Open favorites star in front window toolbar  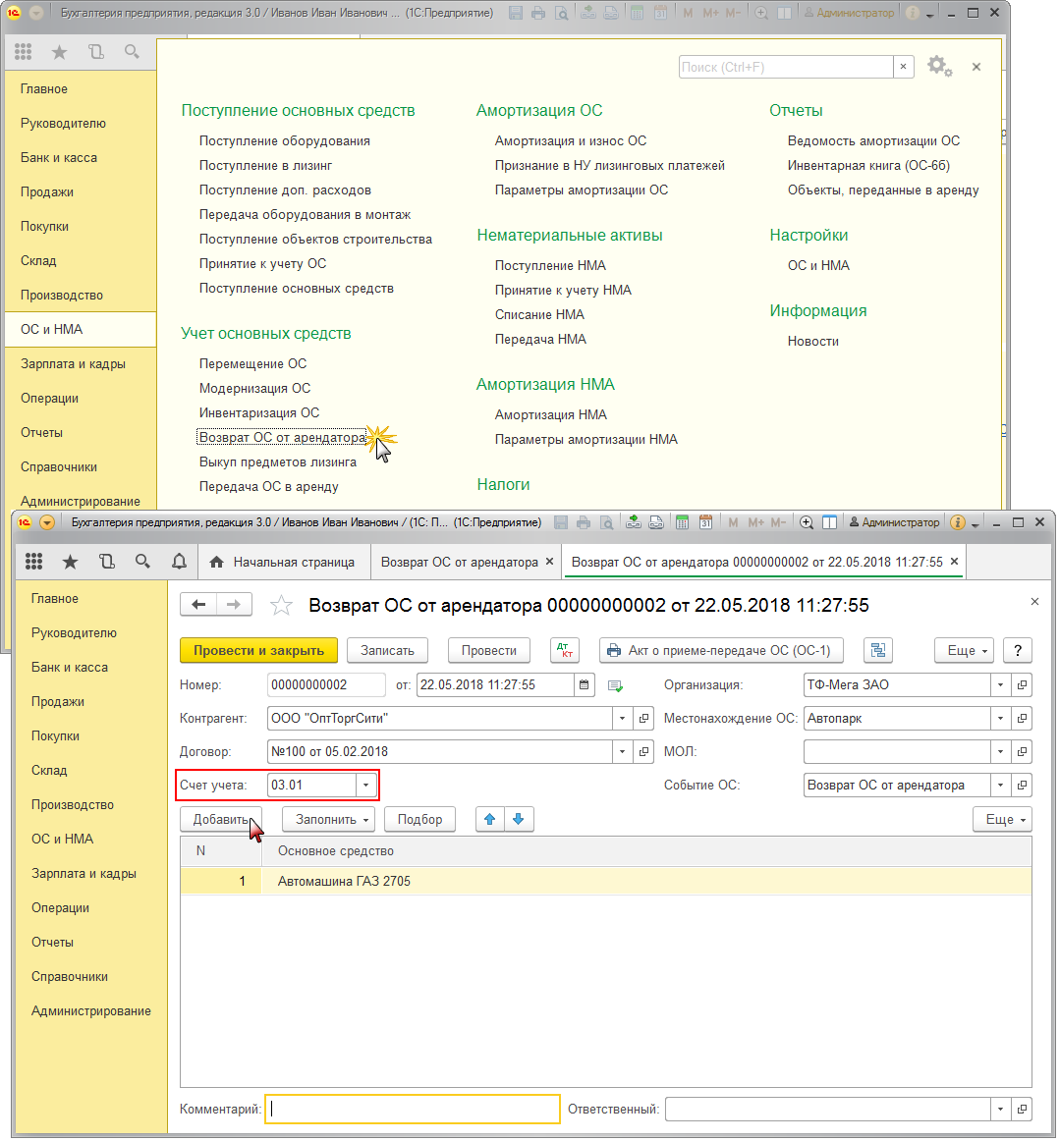(x=70, y=562)
